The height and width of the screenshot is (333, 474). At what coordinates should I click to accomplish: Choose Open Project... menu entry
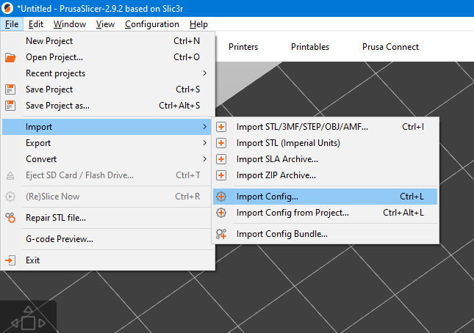(x=107, y=57)
